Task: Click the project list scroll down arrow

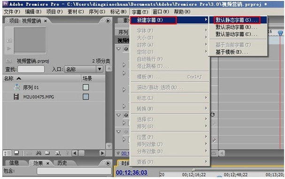Action: point(109,146)
